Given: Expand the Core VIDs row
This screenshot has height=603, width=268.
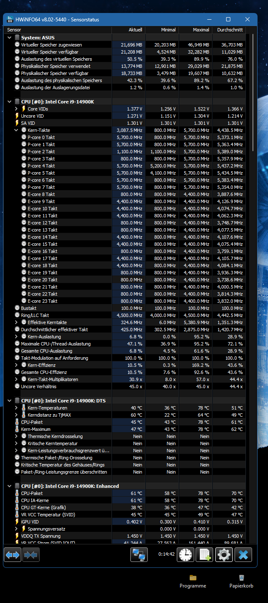Looking at the screenshot, I should coord(16,109).
